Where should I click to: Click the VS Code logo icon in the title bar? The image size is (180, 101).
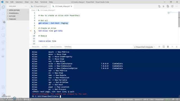(2, 2)
